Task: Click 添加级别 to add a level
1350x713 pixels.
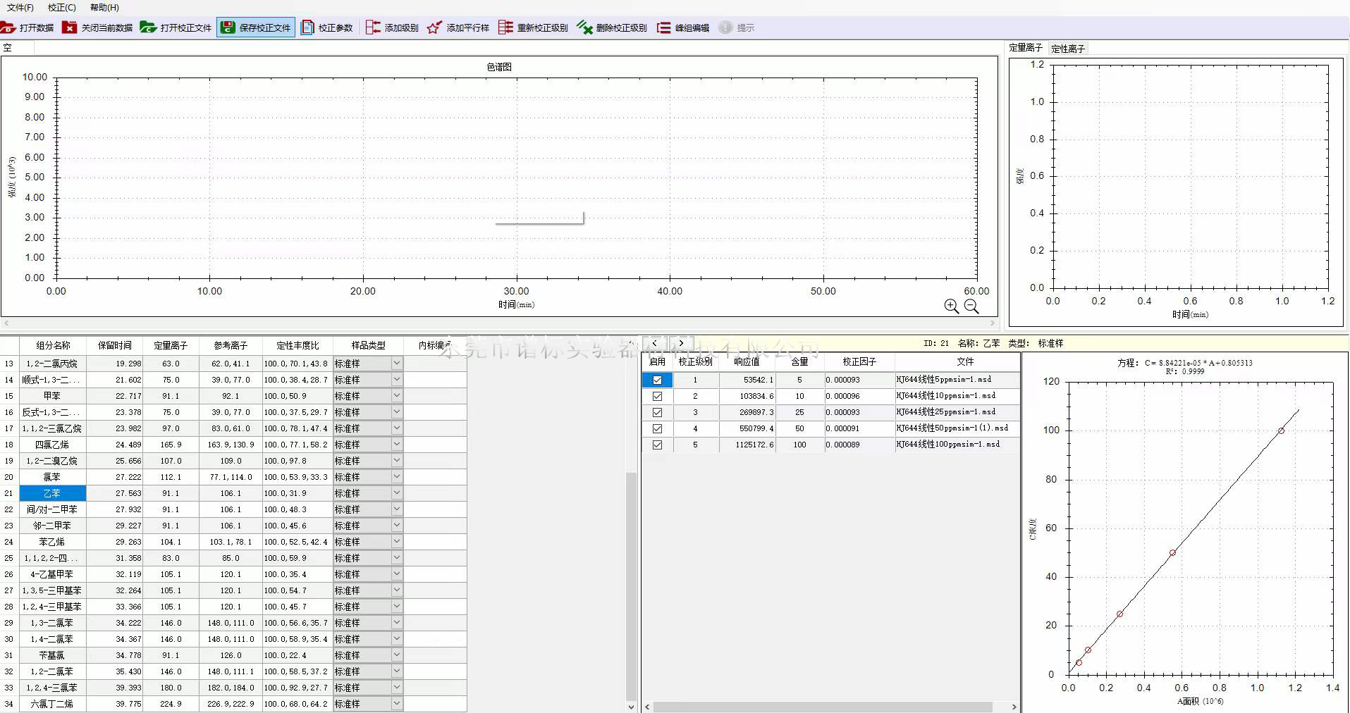Action: pyautogui.click(x=393, y=27)
